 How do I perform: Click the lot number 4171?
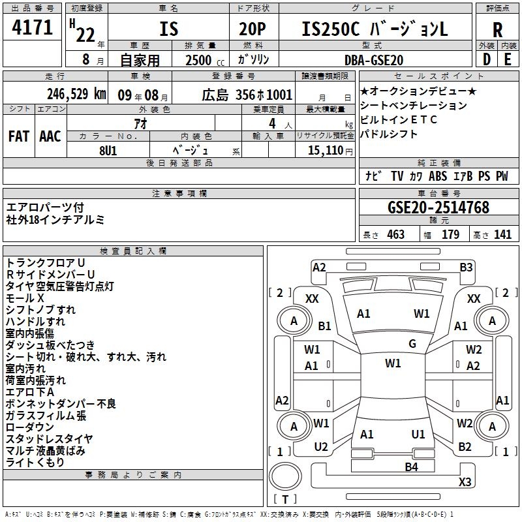tap(33, 28)
